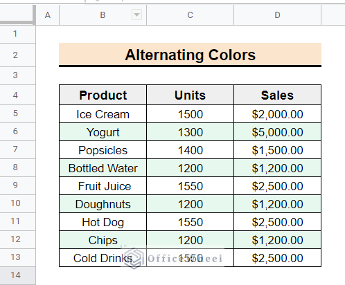Click the Alternating Colors title cell
The height and width of the screenshot is (285, 345).
click(x=190, y=55)
